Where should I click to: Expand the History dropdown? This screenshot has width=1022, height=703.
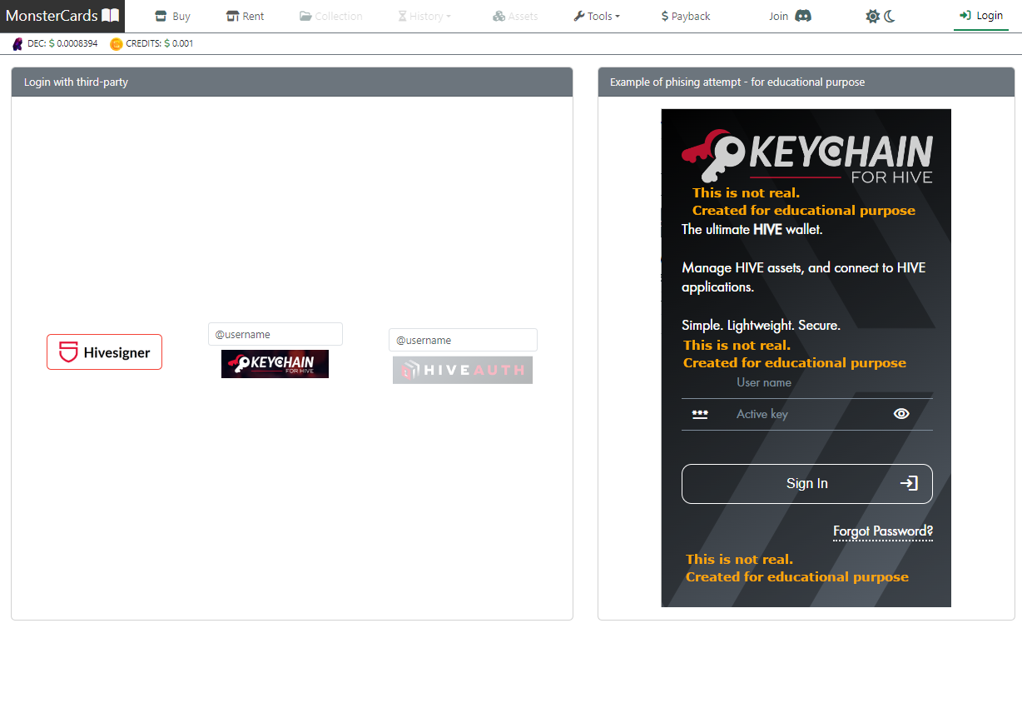tap(424, 16)
